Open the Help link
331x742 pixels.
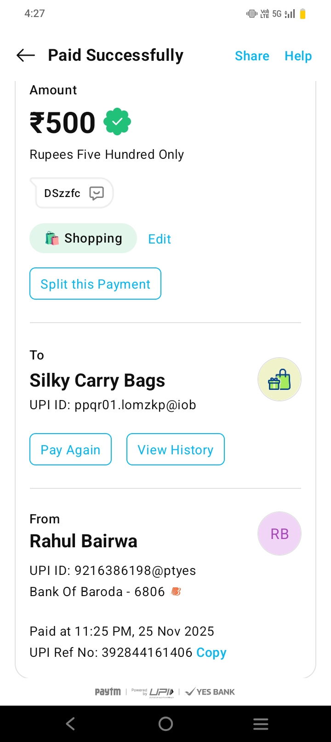click(x=298, y=56)
